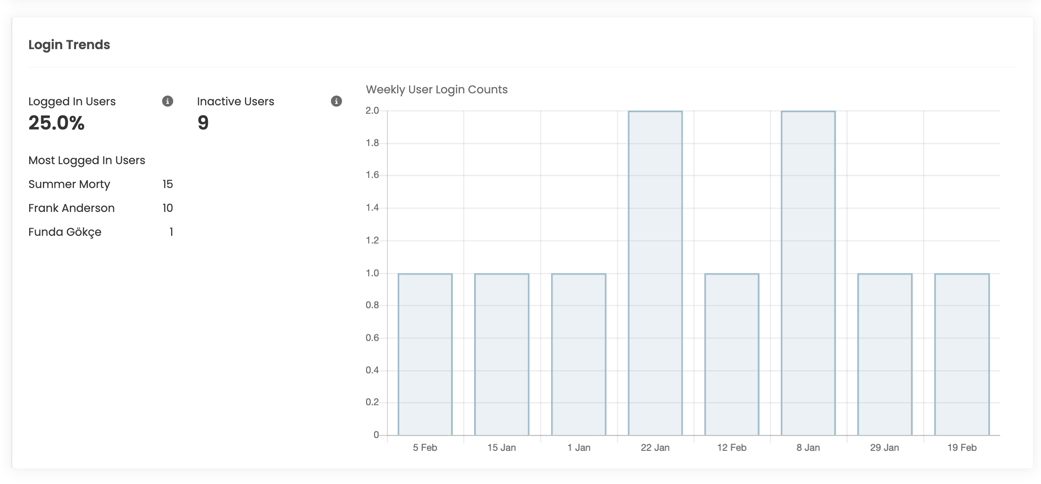Image resolution: width=1041 pixels, height=484 pixels.
Task: Click the Frank Anderson user name
Action: click(x=71, y=208)
